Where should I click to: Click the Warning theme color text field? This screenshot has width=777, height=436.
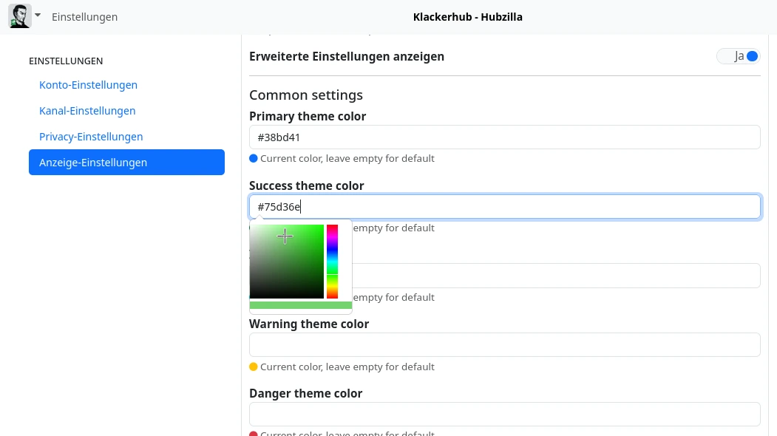click(x=505, y=345)
